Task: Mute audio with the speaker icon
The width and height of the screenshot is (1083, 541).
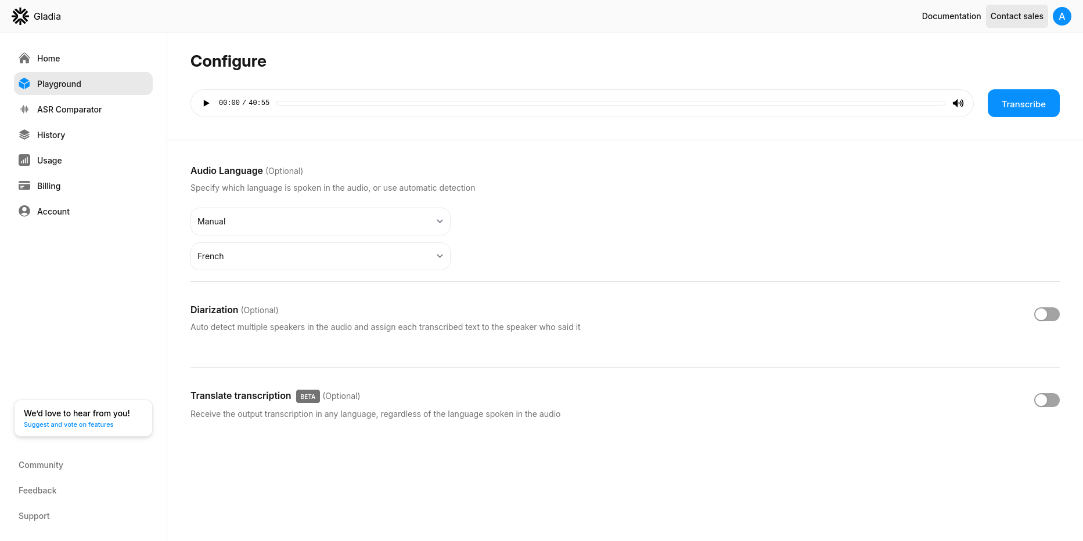Action: (958, 103)
